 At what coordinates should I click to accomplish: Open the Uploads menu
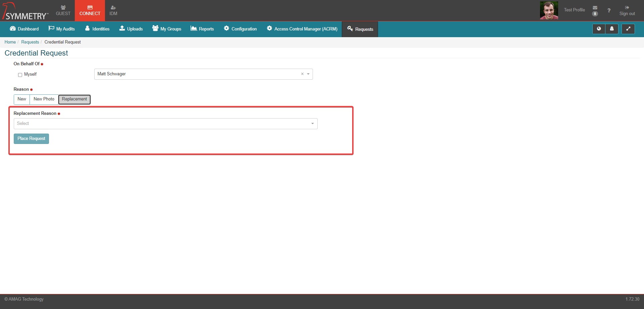(x=131, y=29)
